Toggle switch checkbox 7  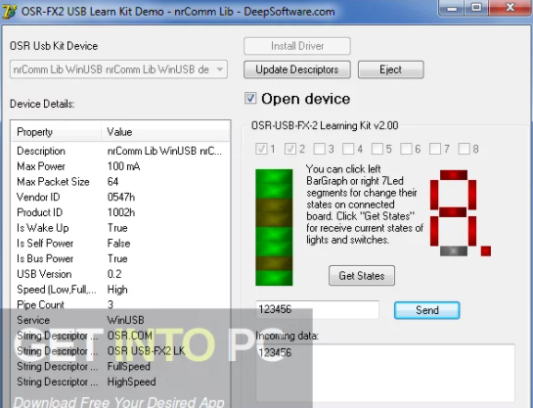coord(435,149)
